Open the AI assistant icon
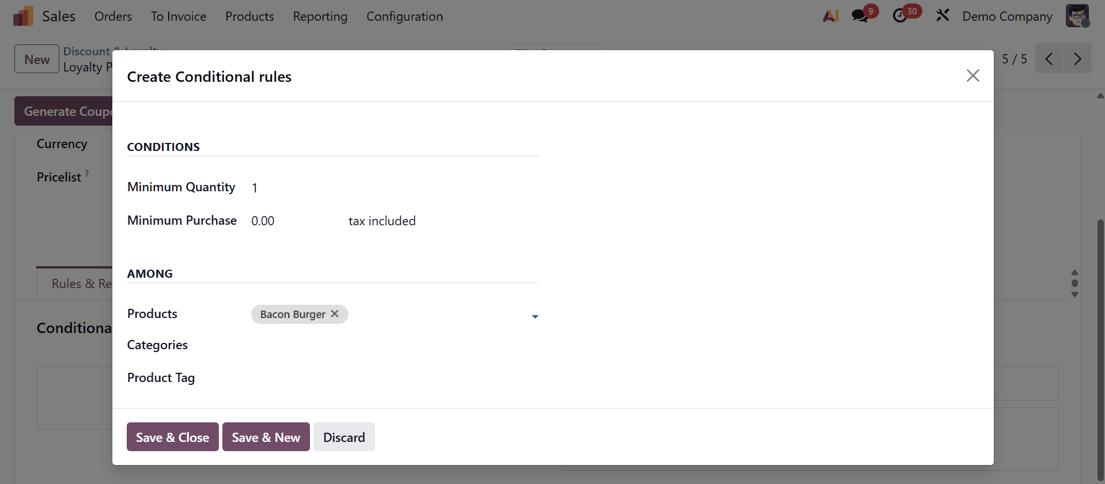The height and width of the screenshot is (484, 1105). click(831, 16)
